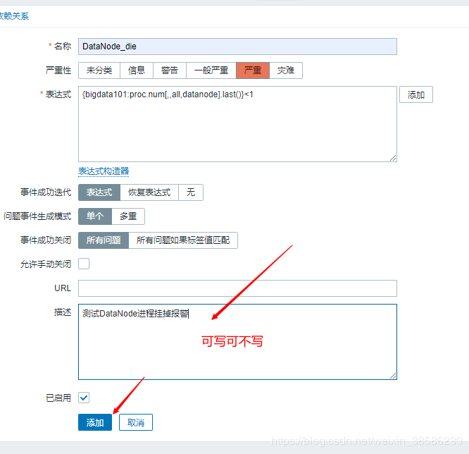Select 所有问题 for 事件成功关闭

104,240
